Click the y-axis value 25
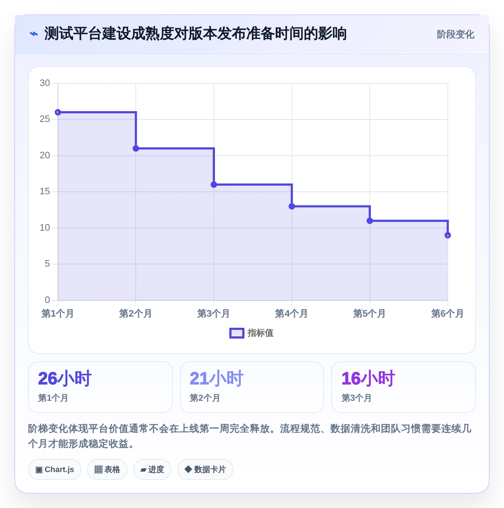This screenshot has height=508, width=504. coord(45,119)
